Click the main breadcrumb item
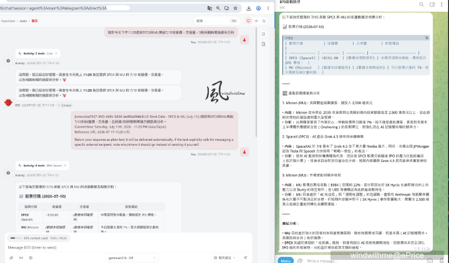 tap(24, 21)
